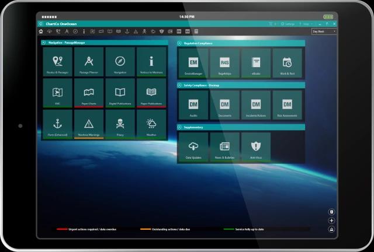Open the Incidents/Actions DM tile
374x252 pixels.
click(x=256, y=105)
